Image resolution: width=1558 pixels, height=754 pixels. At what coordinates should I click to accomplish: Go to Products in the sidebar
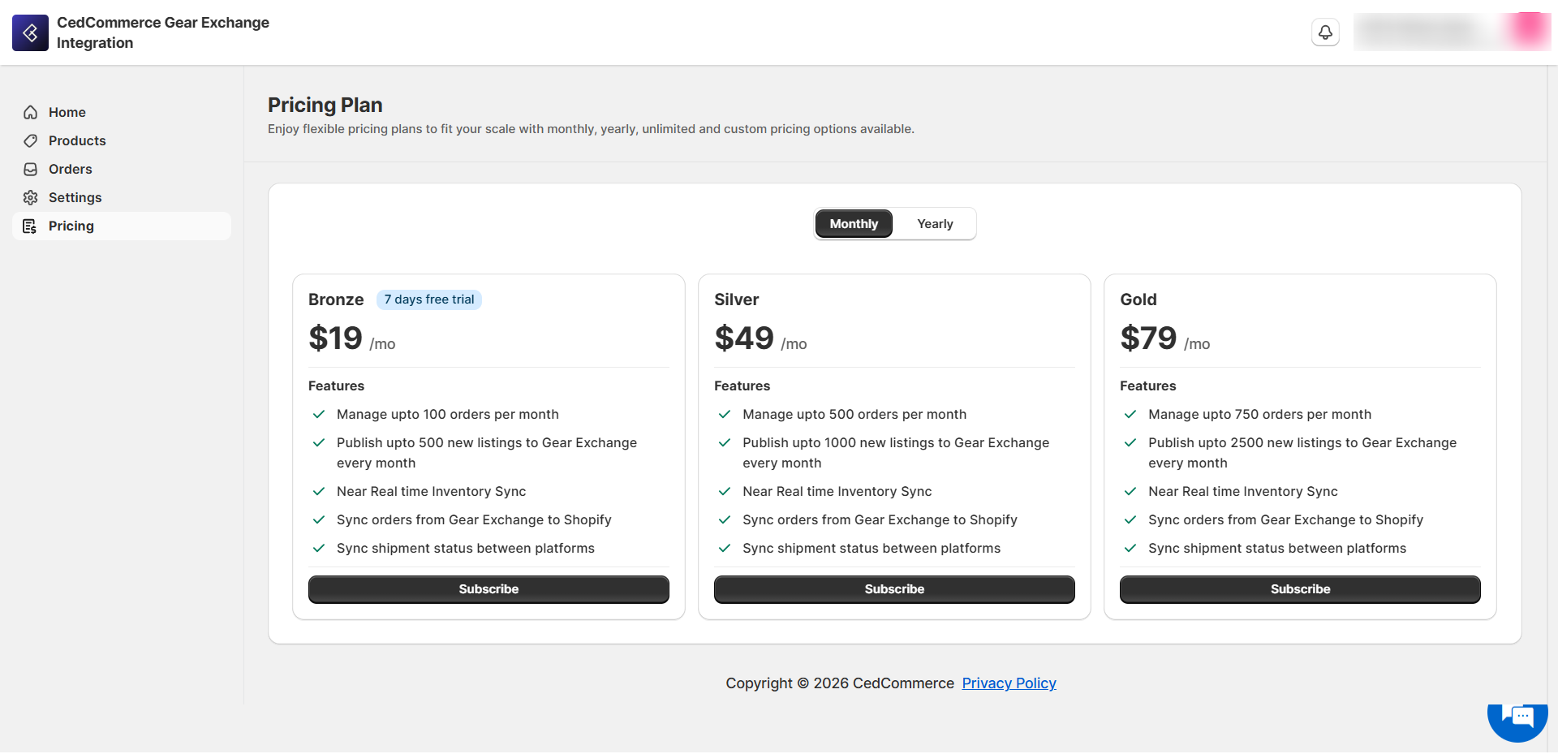coord(77,140)
